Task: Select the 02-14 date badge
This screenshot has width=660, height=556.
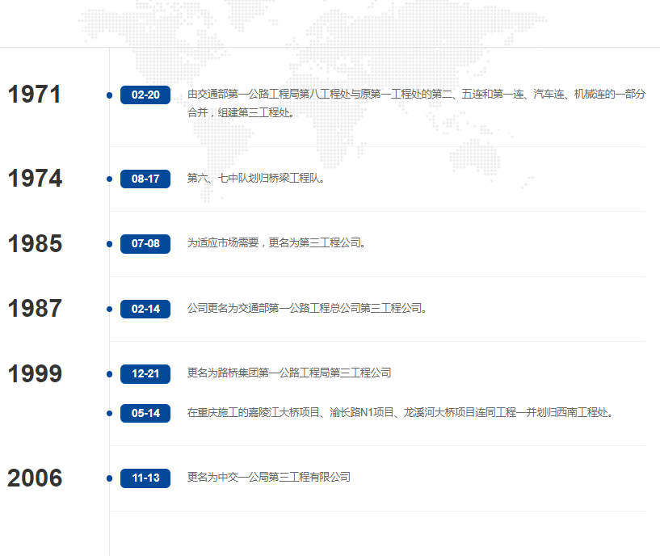Action: click(145, 310)
